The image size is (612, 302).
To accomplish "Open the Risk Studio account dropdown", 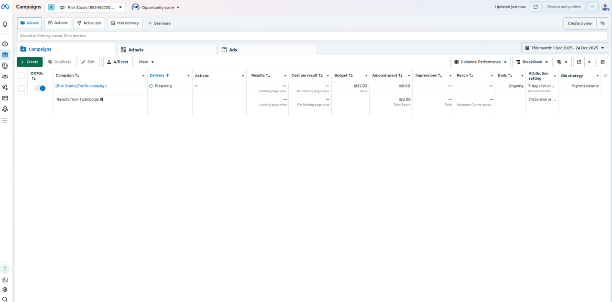I will pos(85,7).
